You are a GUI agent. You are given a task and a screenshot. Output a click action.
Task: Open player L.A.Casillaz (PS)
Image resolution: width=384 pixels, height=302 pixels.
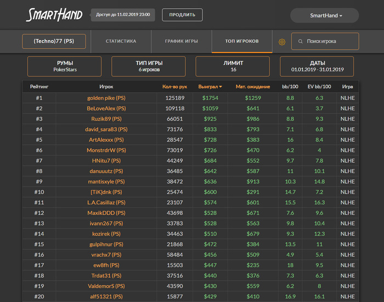(x=106, y=202)
